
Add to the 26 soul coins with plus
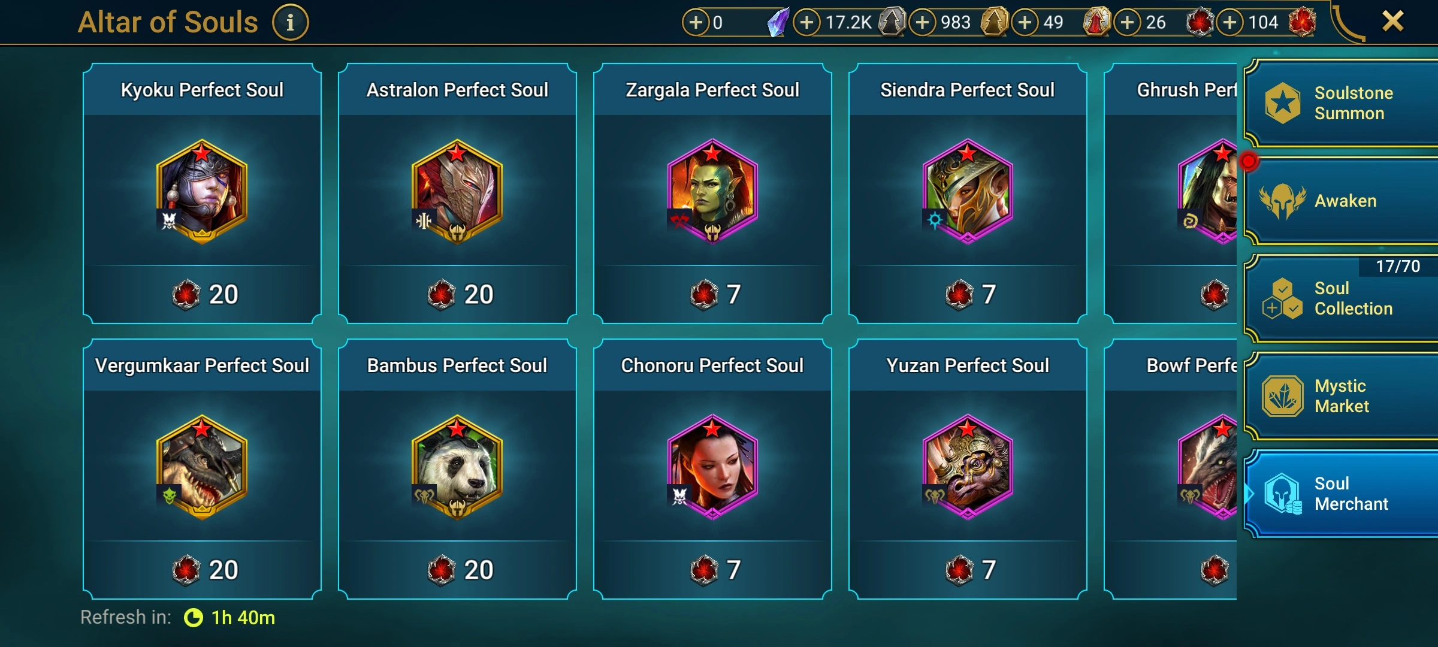tap(1128, 23)
